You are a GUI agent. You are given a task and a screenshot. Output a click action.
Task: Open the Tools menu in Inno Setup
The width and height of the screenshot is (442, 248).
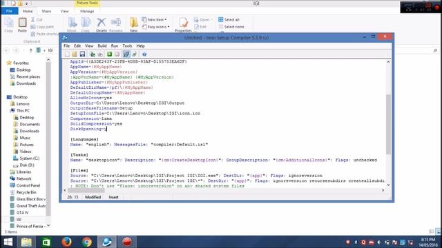click(127, 46)
